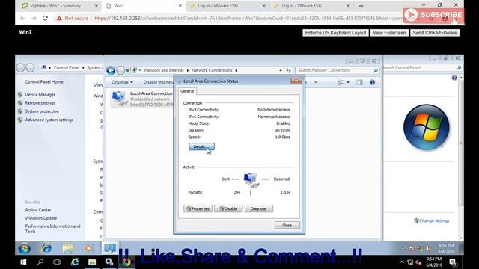The image size is (479, 269).
Task: Click the Disable button in status dialog
Action: (228, 209)
